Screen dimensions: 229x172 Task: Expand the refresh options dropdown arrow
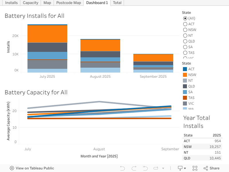(163, 169)
